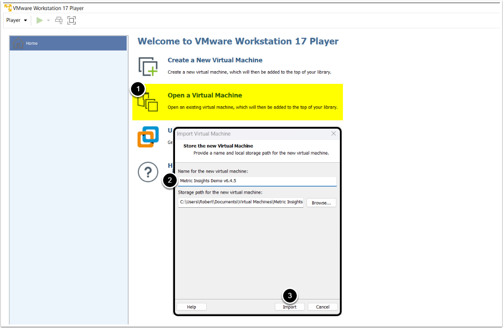This screenshot has width=503, height=328.
Task: Click 'Storage path for the new virtual machine:' label
Action: click(x=220, y=192)
